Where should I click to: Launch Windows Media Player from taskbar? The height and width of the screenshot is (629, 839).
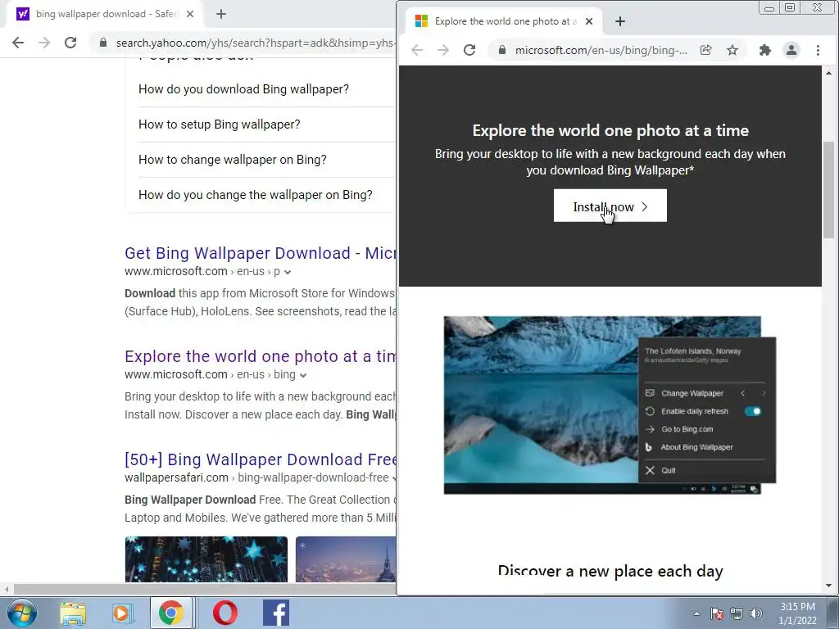(x=121, y=613)
